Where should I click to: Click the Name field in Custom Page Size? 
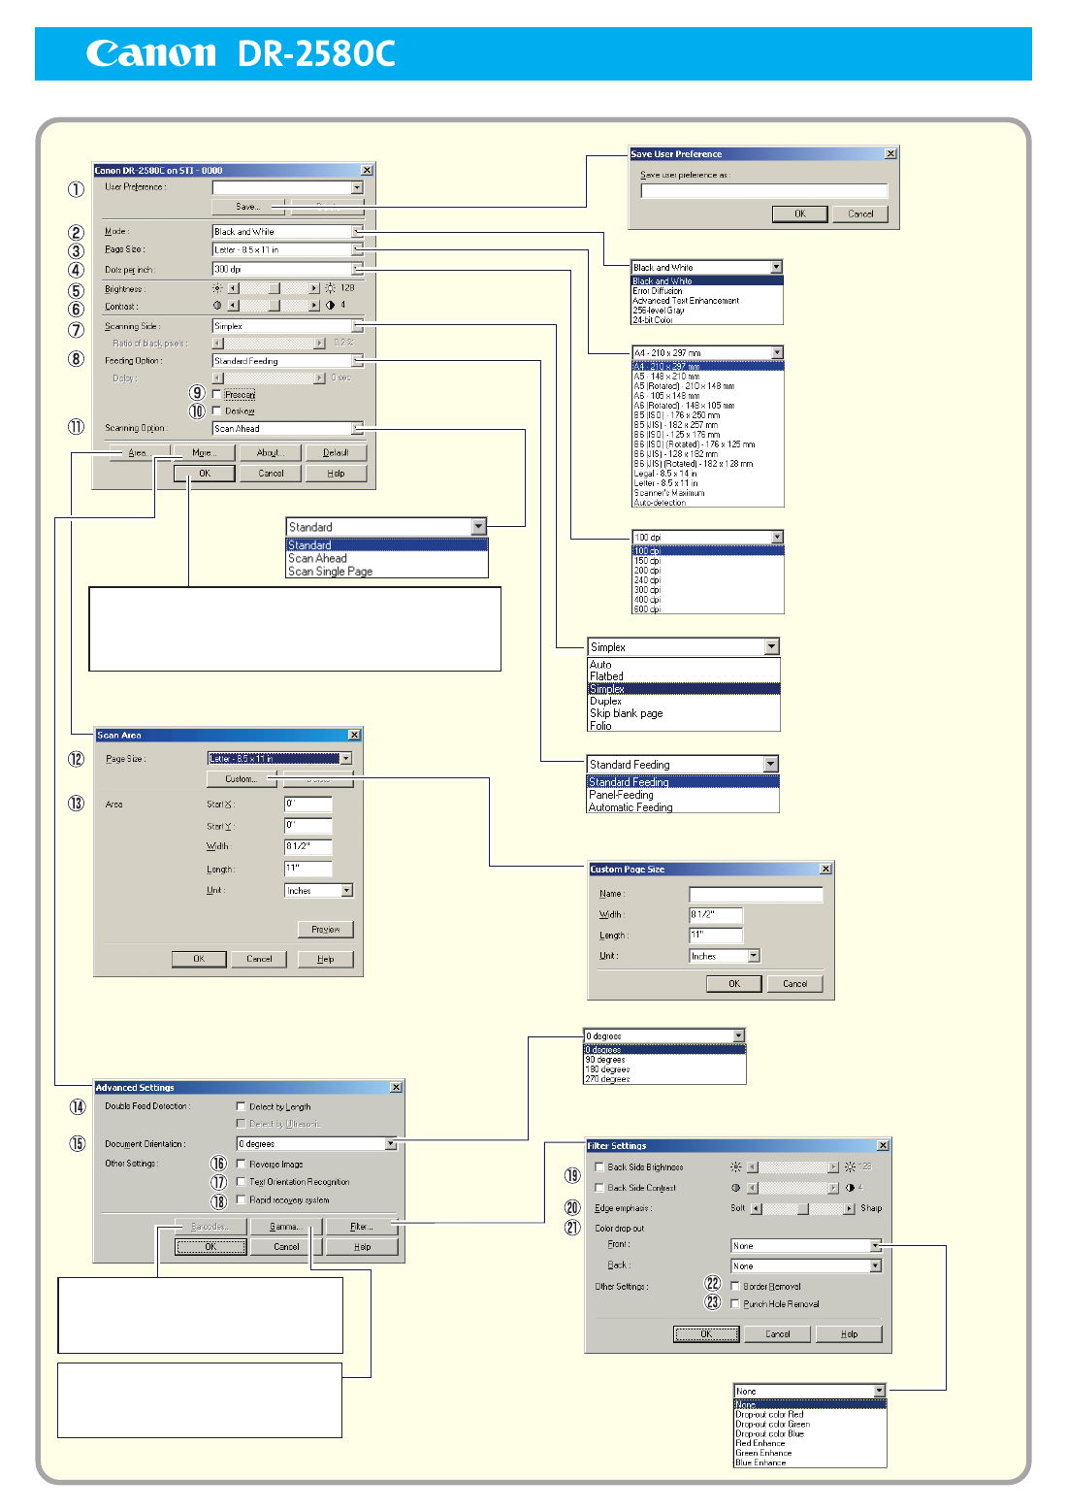(x=756, y=895)
